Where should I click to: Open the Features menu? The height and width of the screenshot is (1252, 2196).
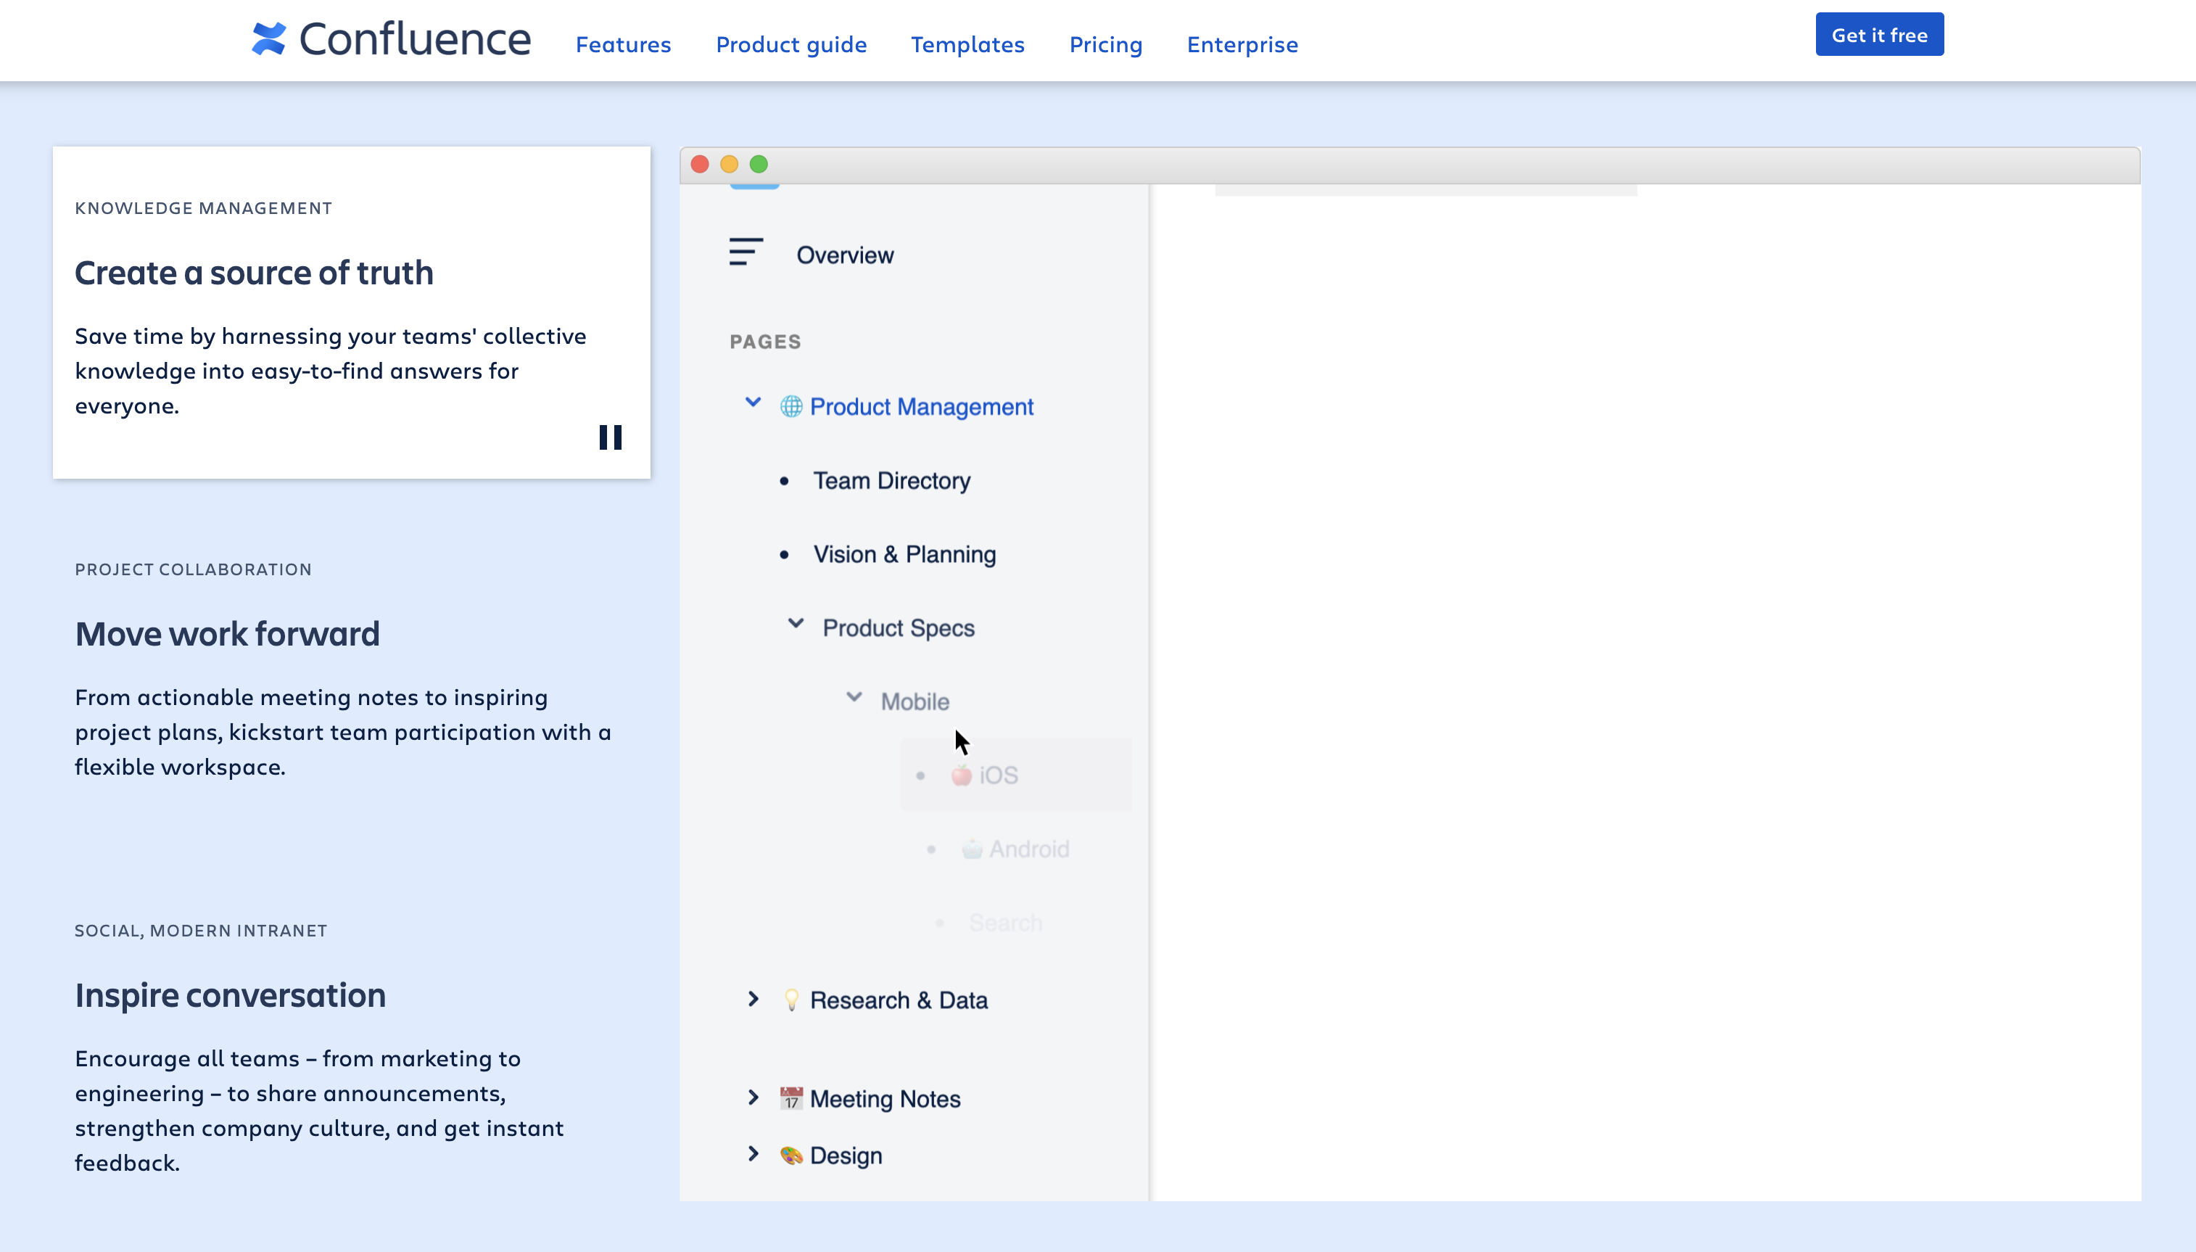pos(623,45)
